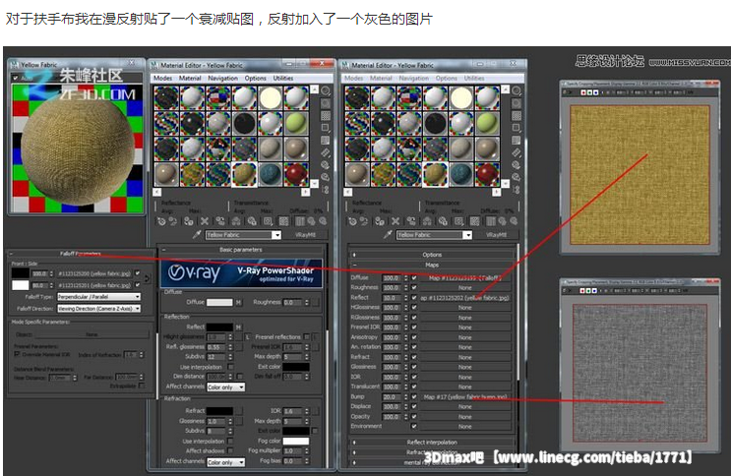Viewport: 731px width, 476px height.
Task: Expand Options rollout in right Material Editor
Action: click(x=432, y=255)
